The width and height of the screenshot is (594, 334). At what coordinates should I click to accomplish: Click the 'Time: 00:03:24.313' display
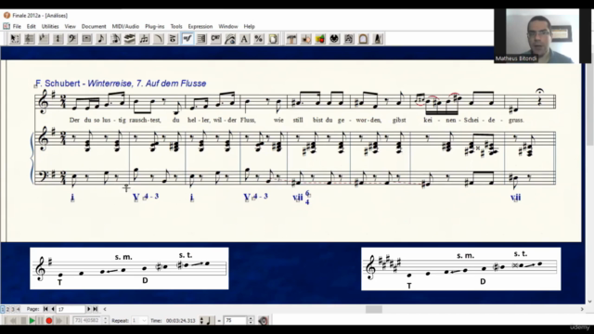(173, 321)
